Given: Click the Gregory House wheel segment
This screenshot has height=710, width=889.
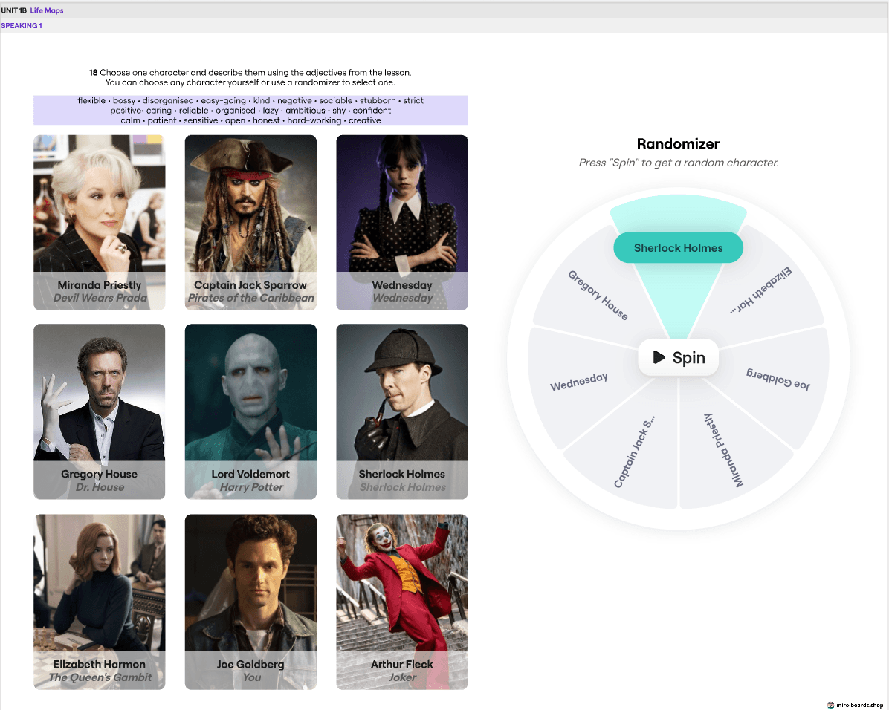Looking at the screenshot, I should pyautogui.click(x=598, y=296).
